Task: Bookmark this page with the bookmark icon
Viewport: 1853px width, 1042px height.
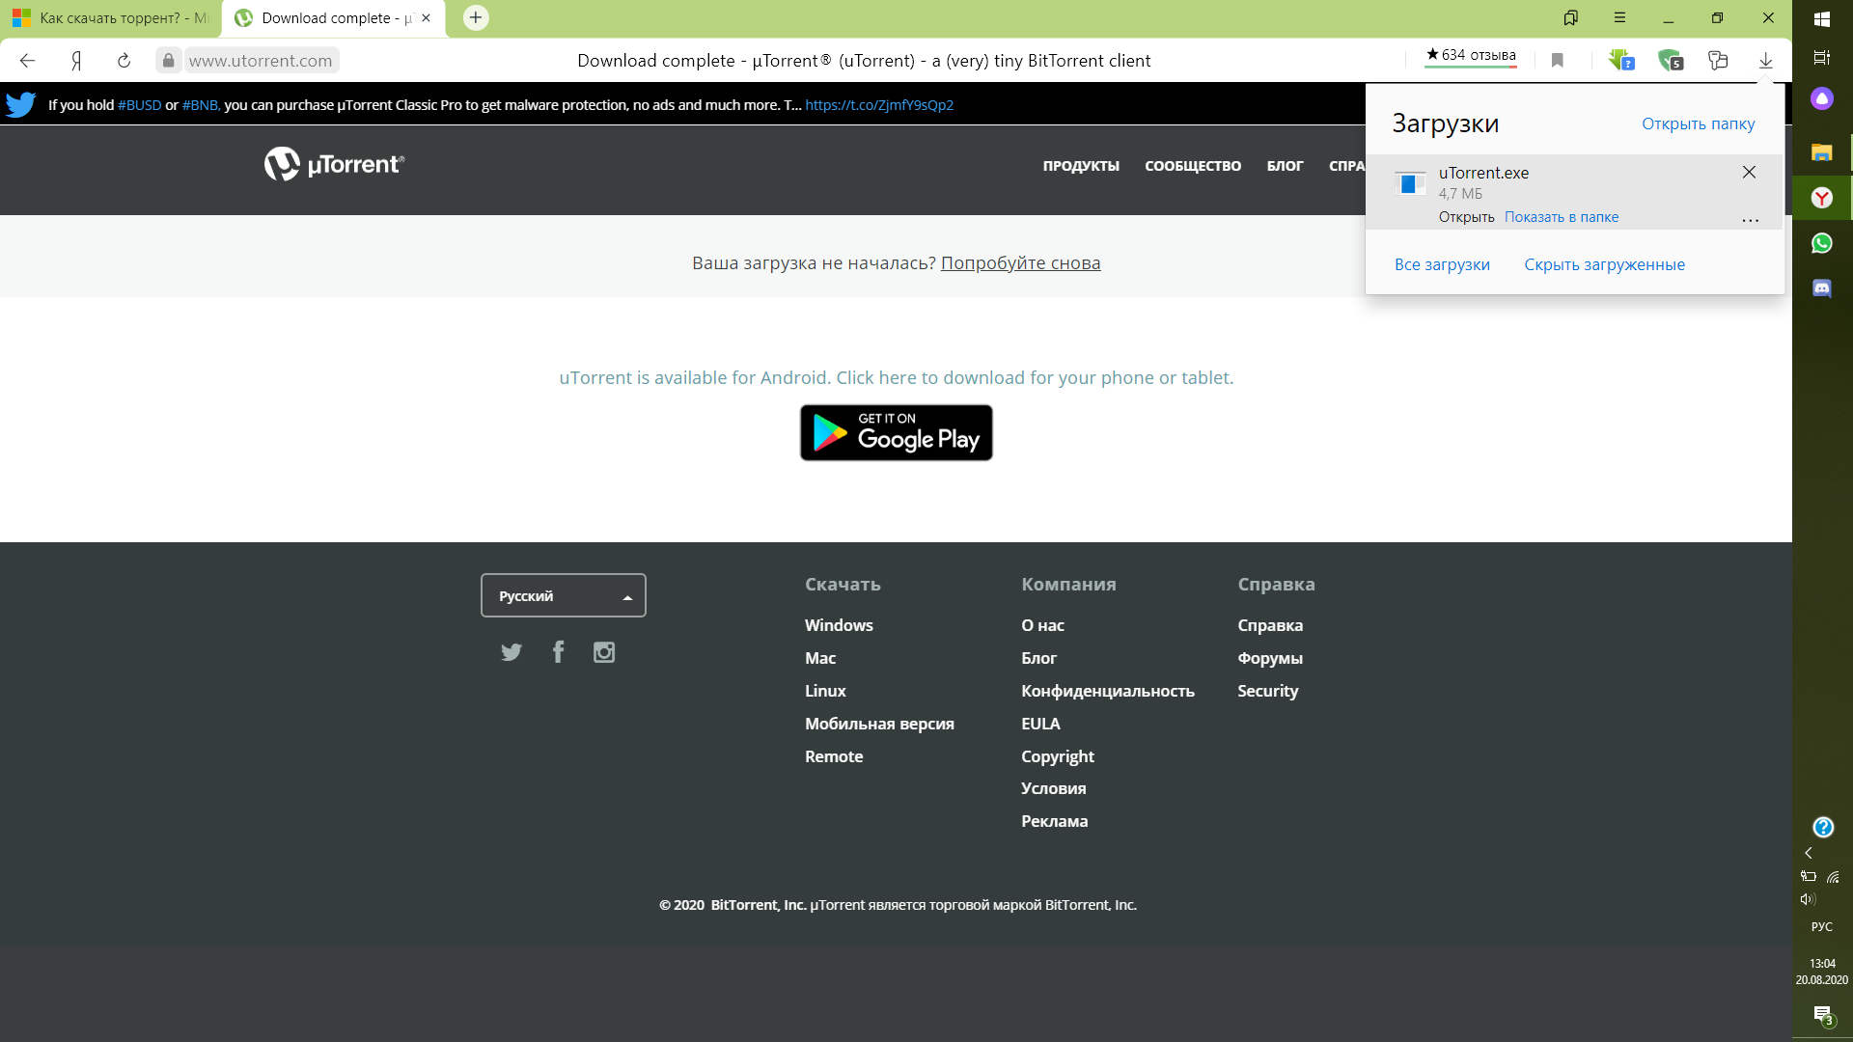Action: point(1557,61)
